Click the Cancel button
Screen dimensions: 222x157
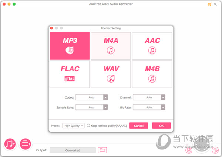(x=139, y=126)
